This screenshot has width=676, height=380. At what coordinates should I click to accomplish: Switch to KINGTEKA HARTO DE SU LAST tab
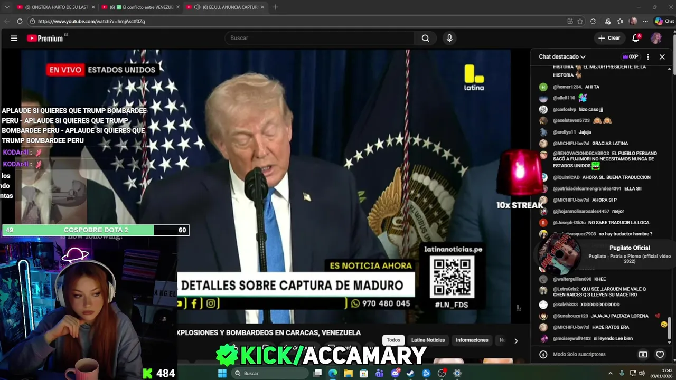[x=55, y=7]
